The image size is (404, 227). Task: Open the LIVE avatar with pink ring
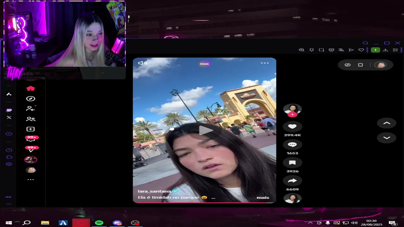click(x=31, y=160)
